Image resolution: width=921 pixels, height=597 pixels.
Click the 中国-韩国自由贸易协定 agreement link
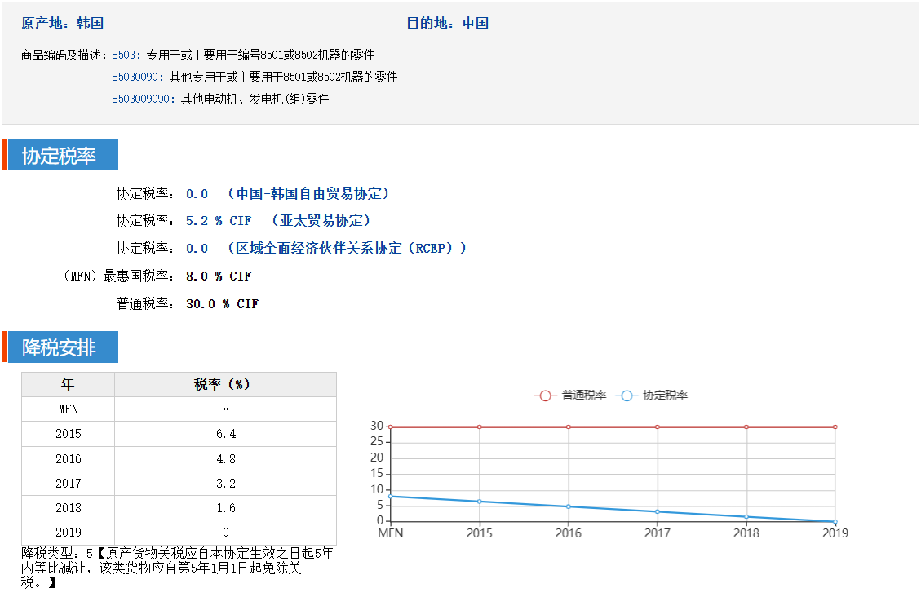[x=308, y=194]
